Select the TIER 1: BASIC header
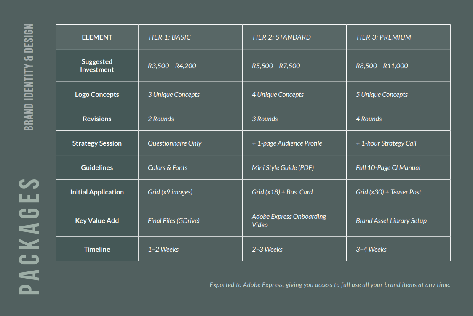This screenshot has width=473, height=316. tap(169, 37)
